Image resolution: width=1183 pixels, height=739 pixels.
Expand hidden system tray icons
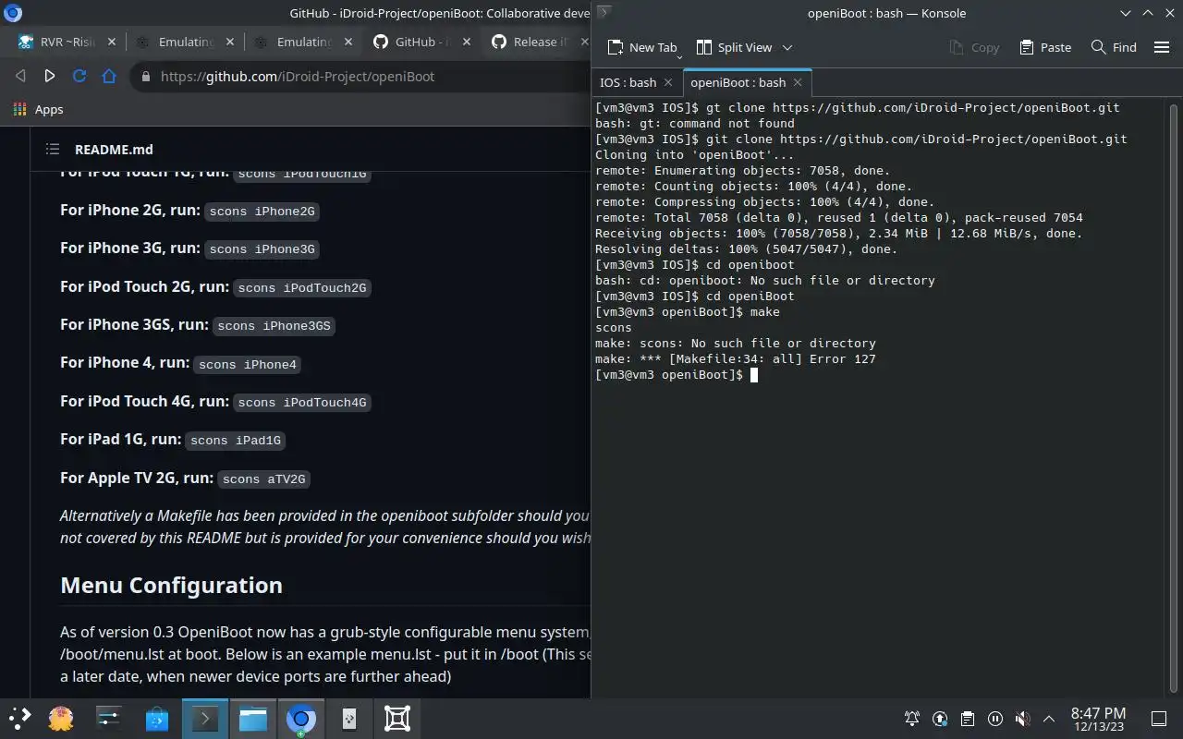click(x=1049, y=719)
